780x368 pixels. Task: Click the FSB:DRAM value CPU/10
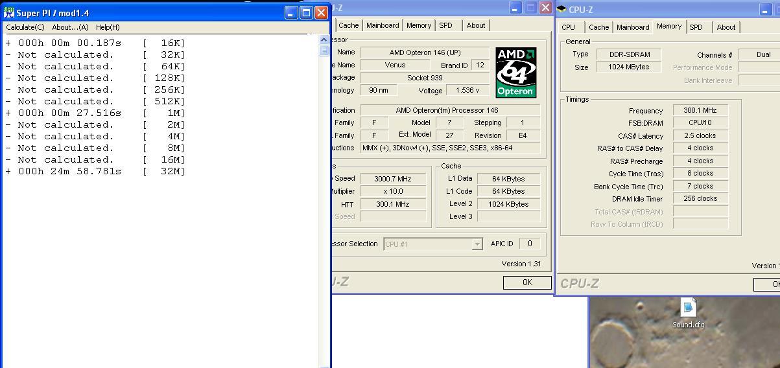(700, 123)
